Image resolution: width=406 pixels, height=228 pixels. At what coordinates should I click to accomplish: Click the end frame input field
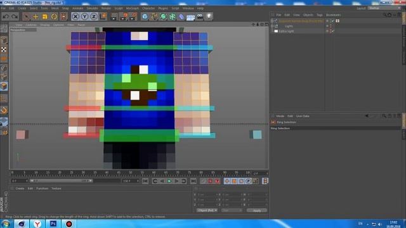tap(131, 181)
